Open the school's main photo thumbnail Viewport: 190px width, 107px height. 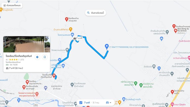(24, 44)
